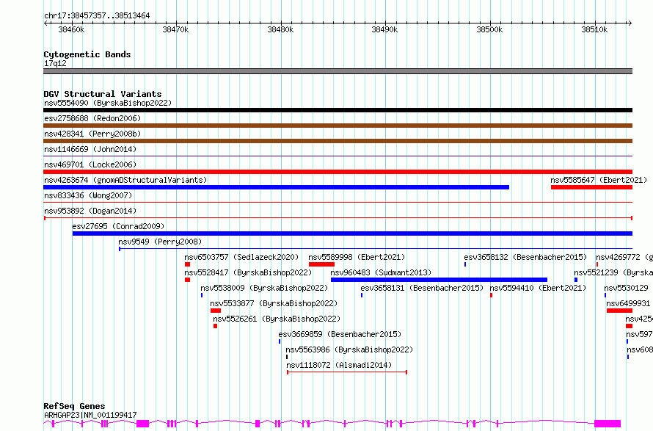
Task: Open esv3658132 (Besenbacher2015) label
Action: tap(525, 257)
